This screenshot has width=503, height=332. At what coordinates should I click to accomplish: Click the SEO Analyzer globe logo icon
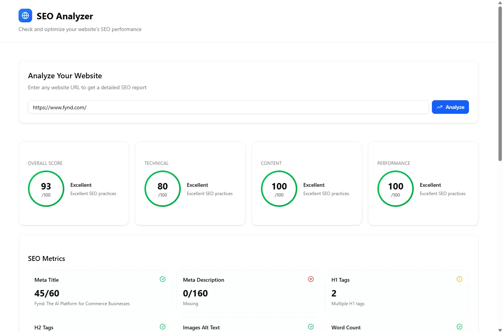(x=25, y=16)
